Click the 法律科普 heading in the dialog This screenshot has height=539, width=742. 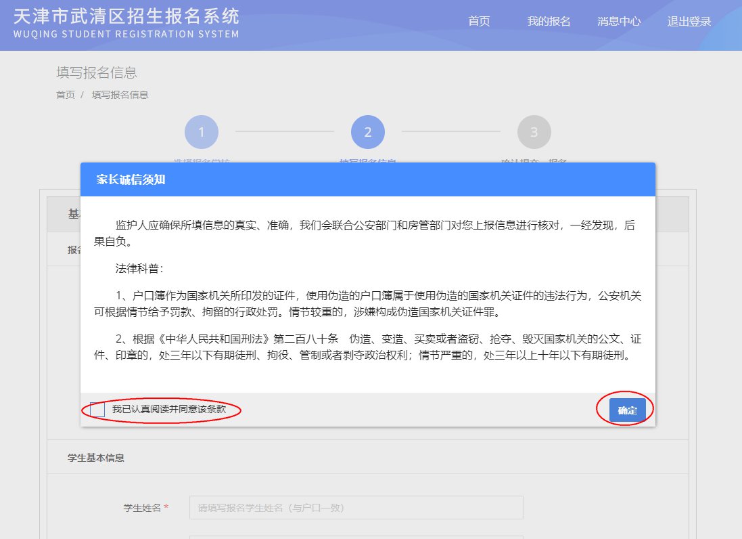(139, 268)
